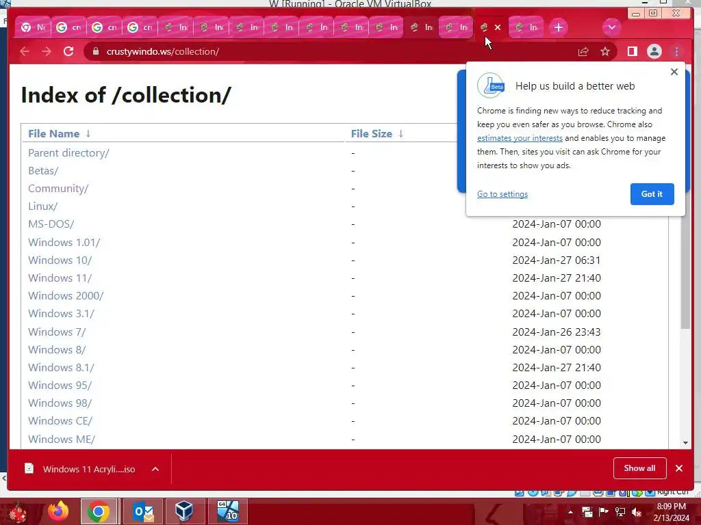Open the Windows 8/ folder

(x=57, y=350)
